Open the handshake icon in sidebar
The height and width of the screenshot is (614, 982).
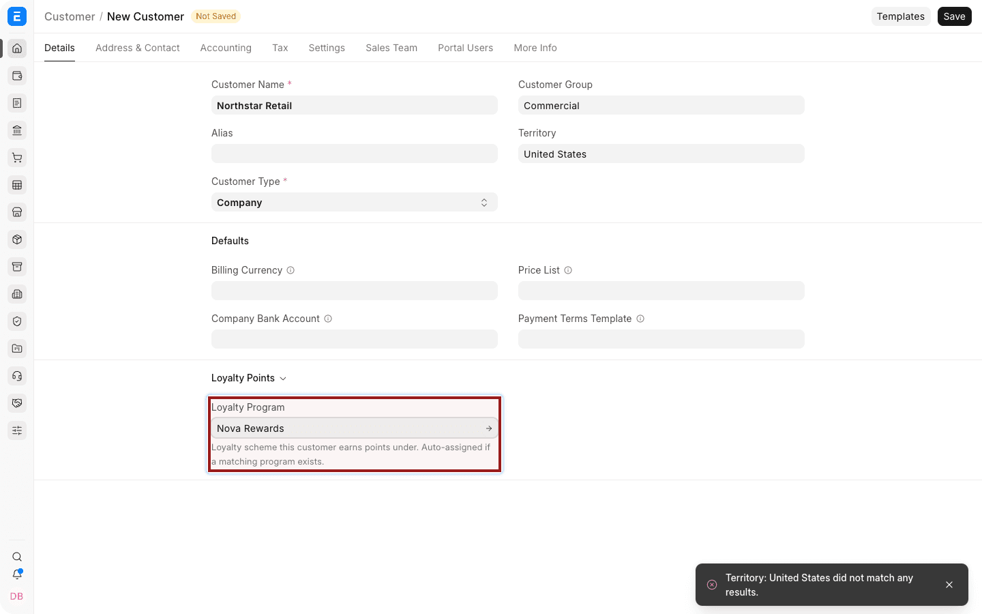17,403
